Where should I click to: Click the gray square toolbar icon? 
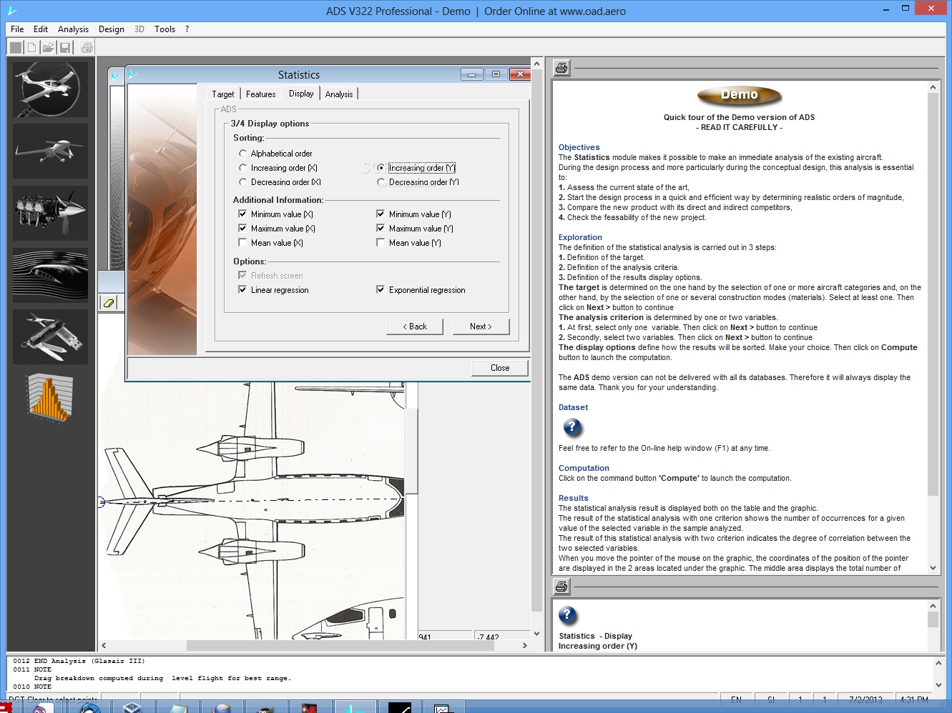(x=15, y=48)
